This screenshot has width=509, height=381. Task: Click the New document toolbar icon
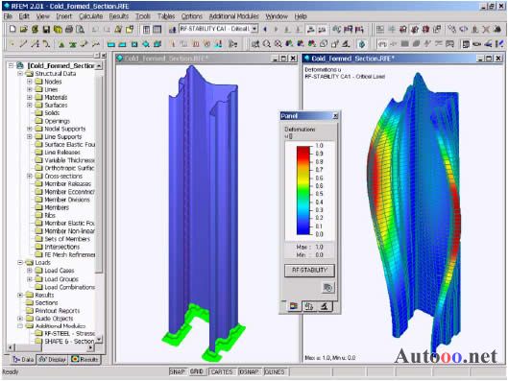(12, 29)
